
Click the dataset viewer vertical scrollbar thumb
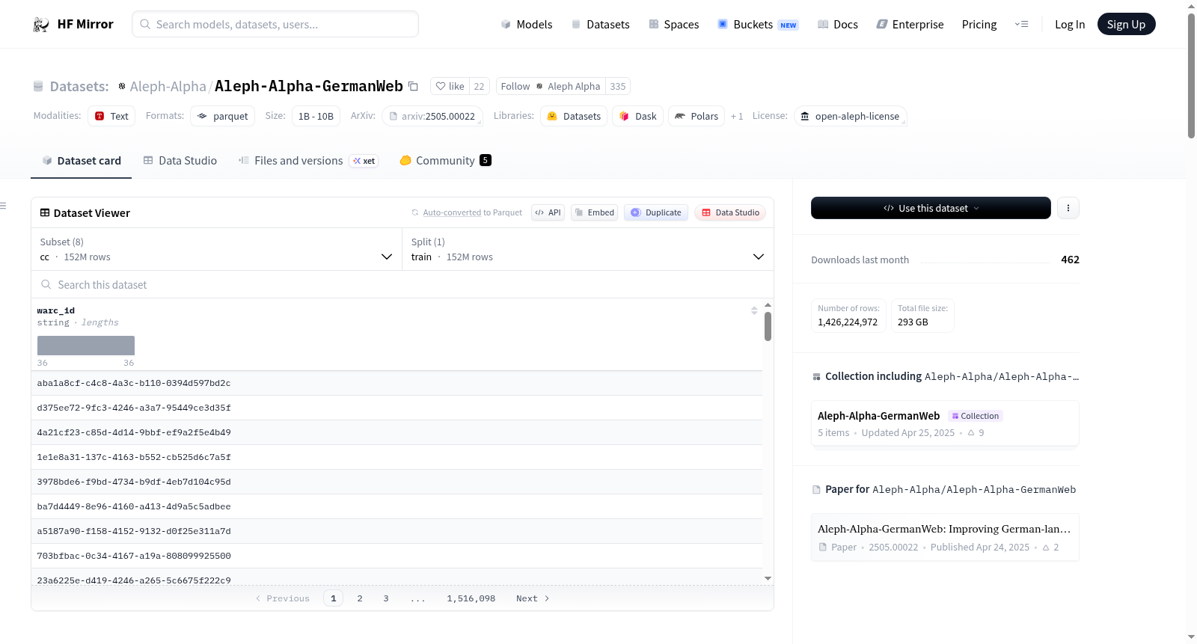(x=768, y=326)
